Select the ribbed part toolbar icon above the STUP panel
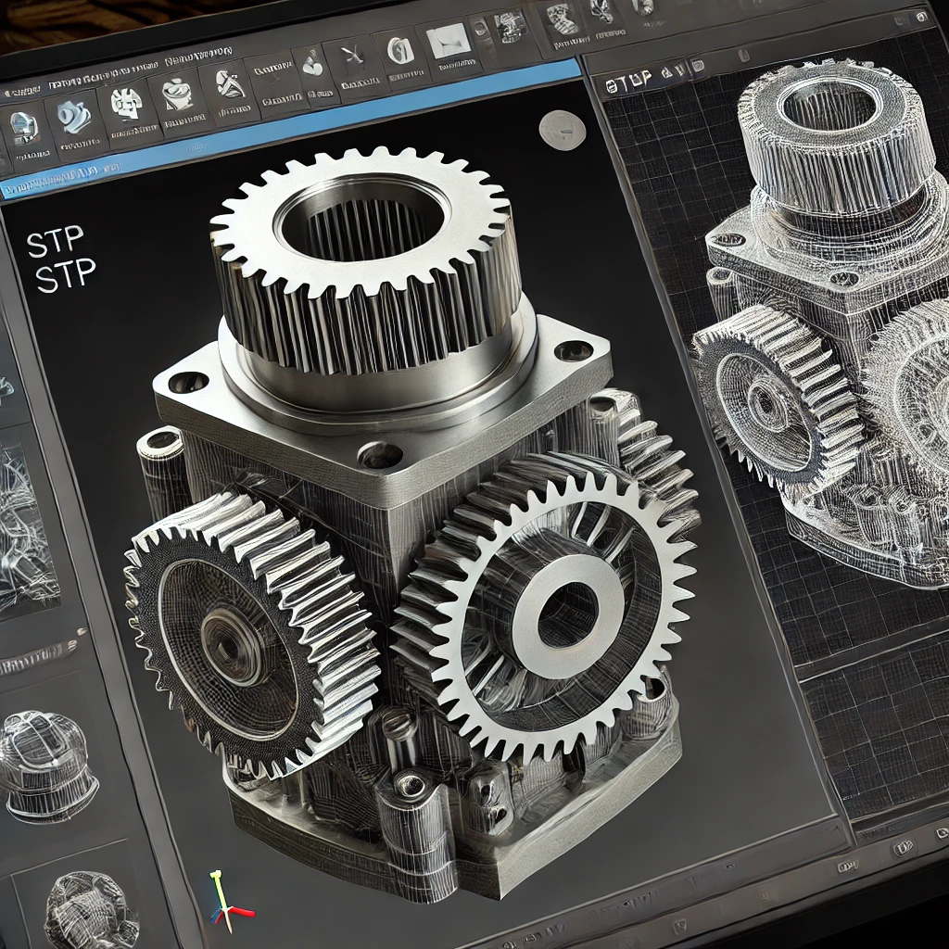The height and width of the screenshot is (949, 949). [563, 19]
